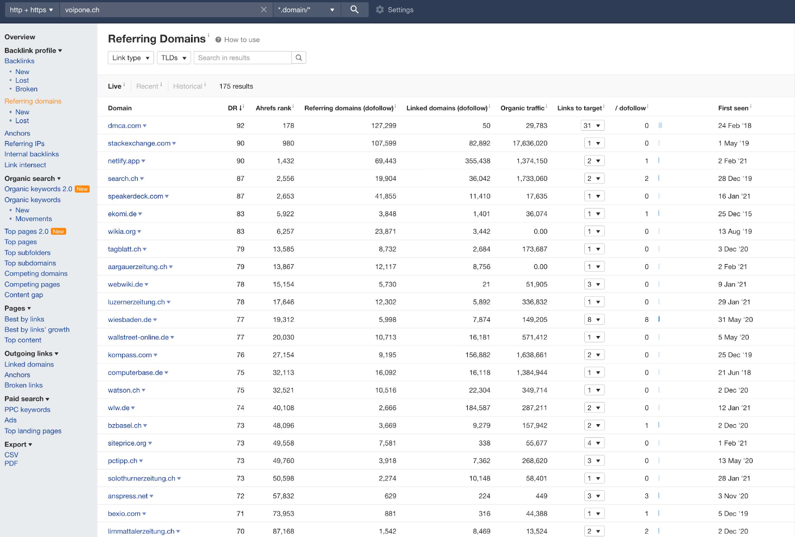Open the Link type dropdown
The width and height of the screenshot is (795, 537).
[131, 58]
